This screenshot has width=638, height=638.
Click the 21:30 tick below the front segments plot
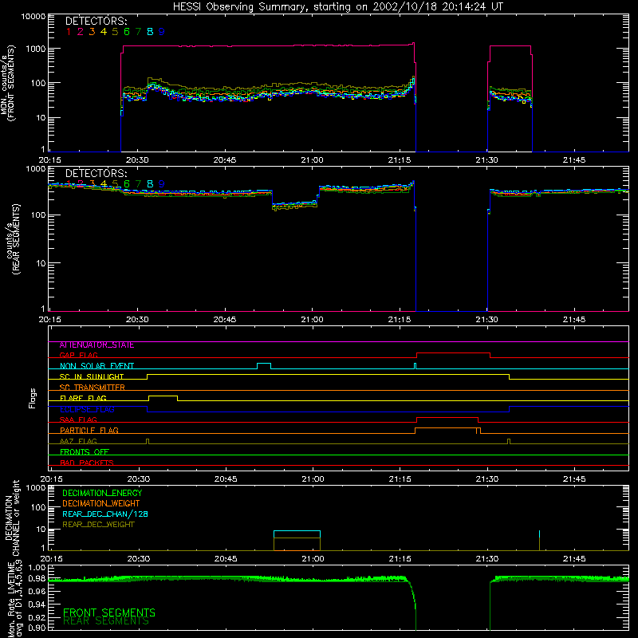[x=486, y=160]
